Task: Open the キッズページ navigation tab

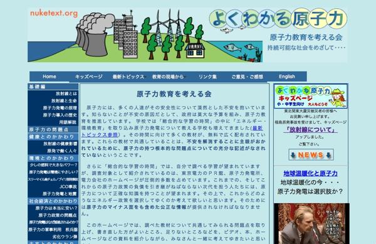Action: click(x=89, y=77)
